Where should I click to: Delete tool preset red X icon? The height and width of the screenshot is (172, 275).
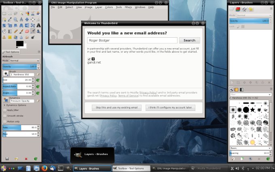pos(26,159)
